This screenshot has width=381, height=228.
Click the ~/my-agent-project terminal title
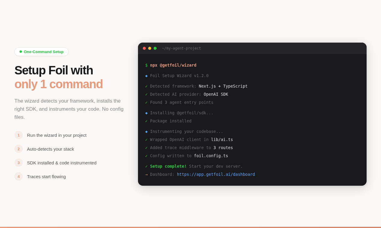pyautogui.click(x=181, y=48)
